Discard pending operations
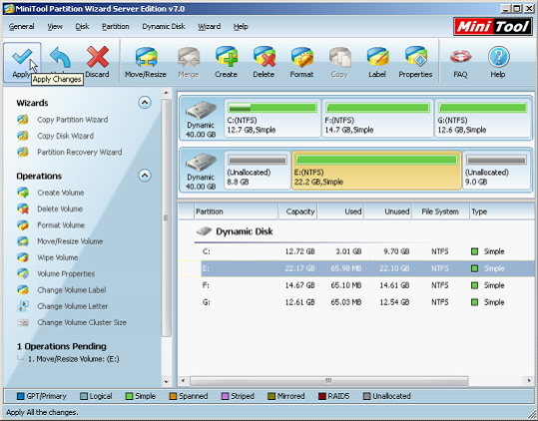Viewport: 538px width, 421px height. tap(98, 63)
